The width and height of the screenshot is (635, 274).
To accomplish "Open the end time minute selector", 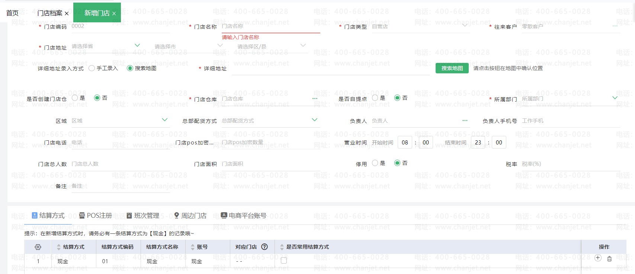I will 499,143.
